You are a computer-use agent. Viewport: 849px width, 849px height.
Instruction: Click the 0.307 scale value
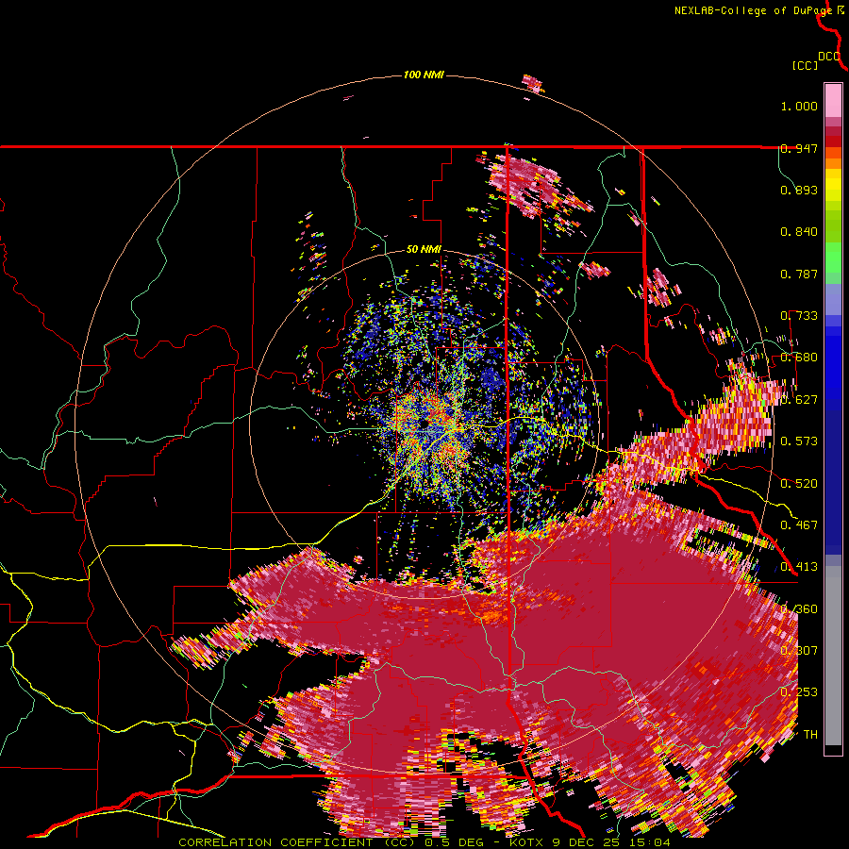click(x=799, y=651)
